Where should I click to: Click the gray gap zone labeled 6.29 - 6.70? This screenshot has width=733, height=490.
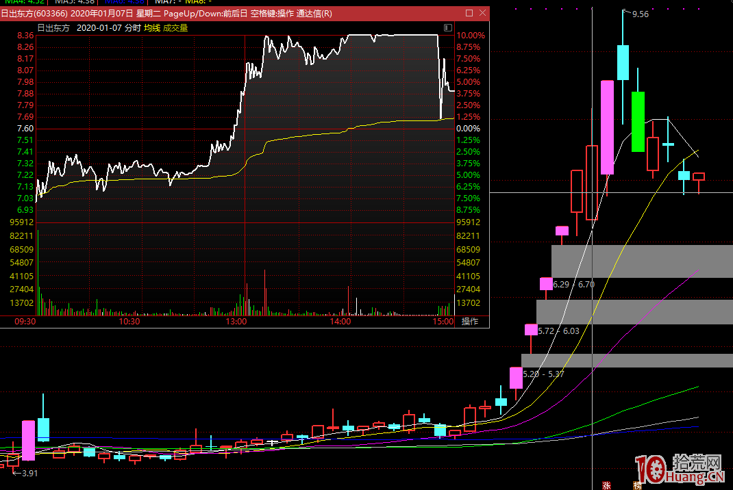pos(641,261)
